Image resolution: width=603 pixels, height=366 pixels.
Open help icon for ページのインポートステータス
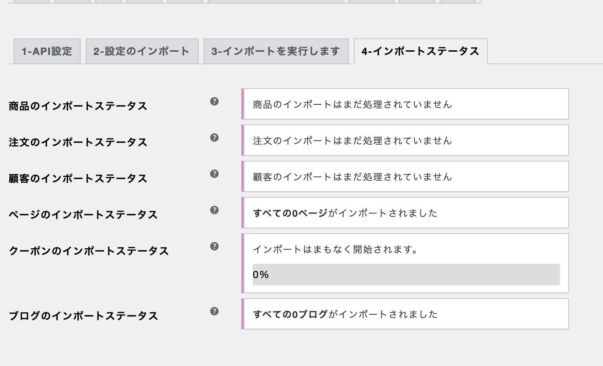tap(214, 210)
